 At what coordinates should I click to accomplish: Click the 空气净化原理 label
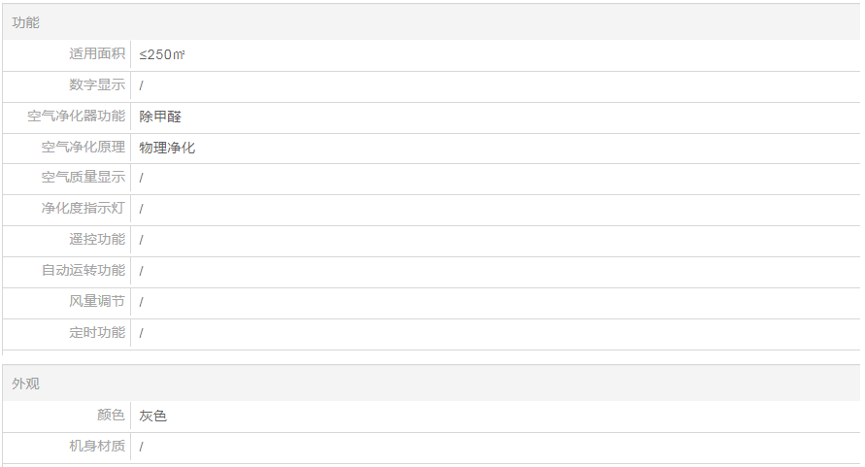coord(83,148)
